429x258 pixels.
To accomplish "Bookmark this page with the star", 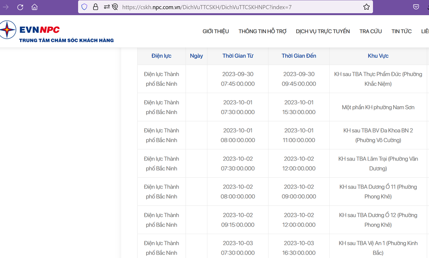I will coord(366,7).
